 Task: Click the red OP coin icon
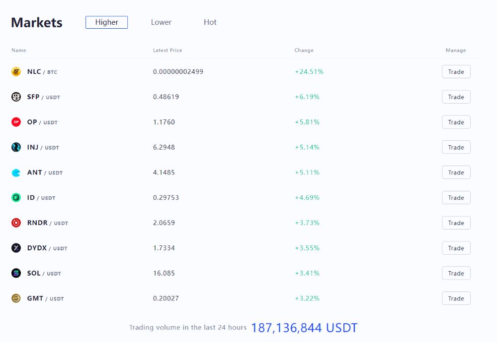click(x=16, y=122)
